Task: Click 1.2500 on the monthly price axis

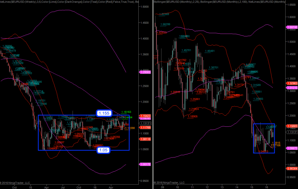Action: pos(291,103)
